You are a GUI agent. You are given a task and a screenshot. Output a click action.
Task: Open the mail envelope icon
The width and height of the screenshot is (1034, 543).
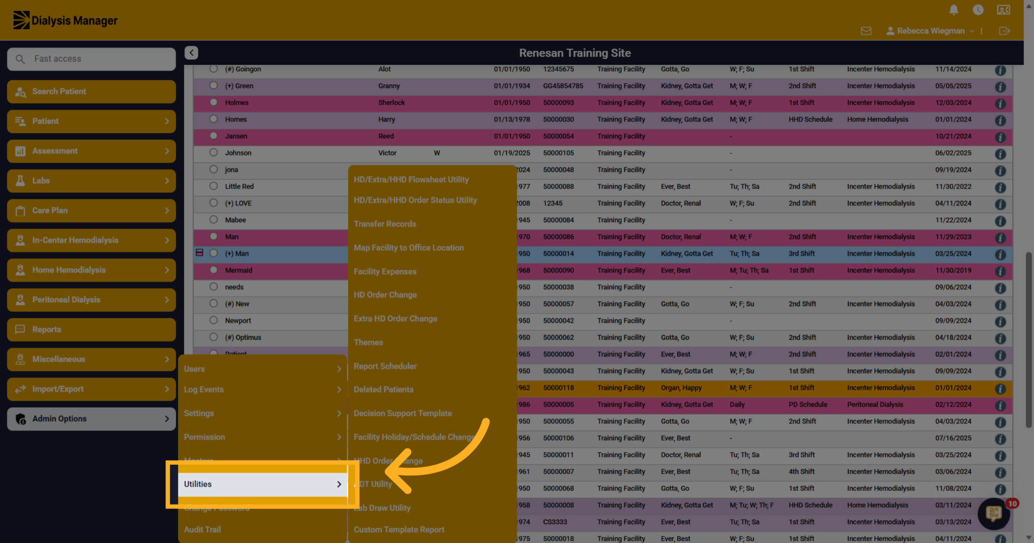pyautogui.click(x=866, y=31)
